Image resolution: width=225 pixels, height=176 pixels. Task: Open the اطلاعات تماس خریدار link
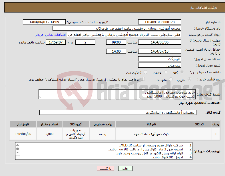tap(51, 35)
